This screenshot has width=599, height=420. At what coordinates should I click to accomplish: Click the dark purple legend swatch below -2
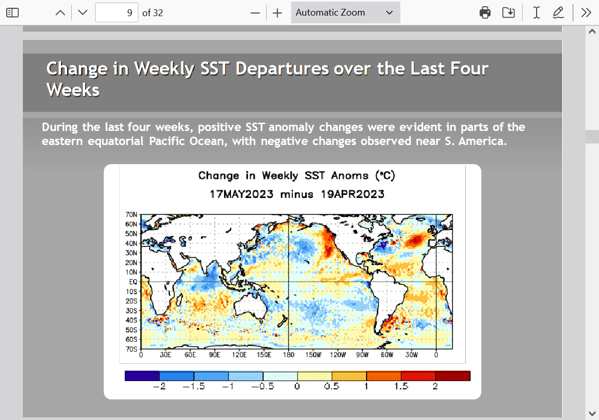142,376
